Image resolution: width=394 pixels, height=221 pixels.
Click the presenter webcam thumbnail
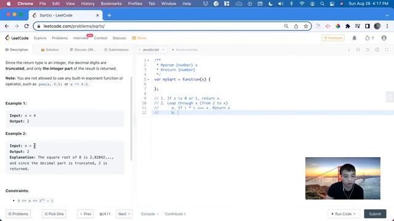pyautogui.click(x=343, y=179)
